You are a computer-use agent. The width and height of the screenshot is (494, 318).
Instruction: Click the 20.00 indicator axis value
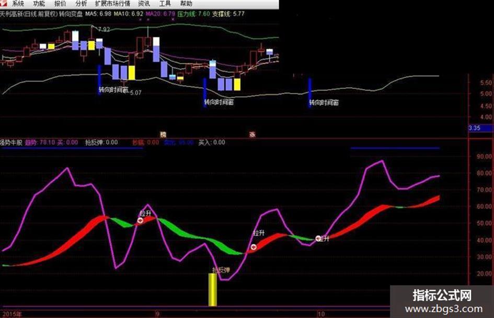point(484,274)
